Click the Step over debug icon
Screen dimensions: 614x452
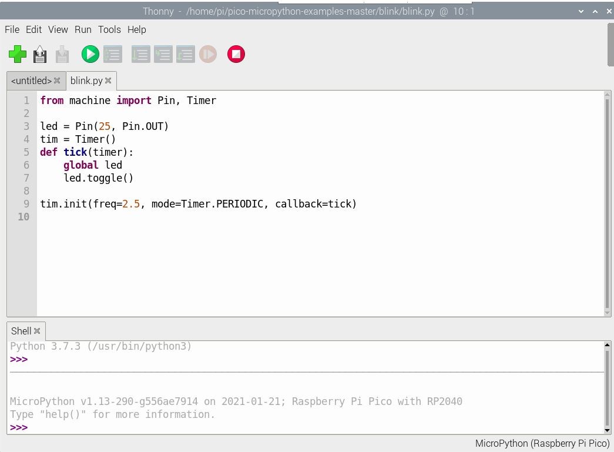[x=140, y=55]
